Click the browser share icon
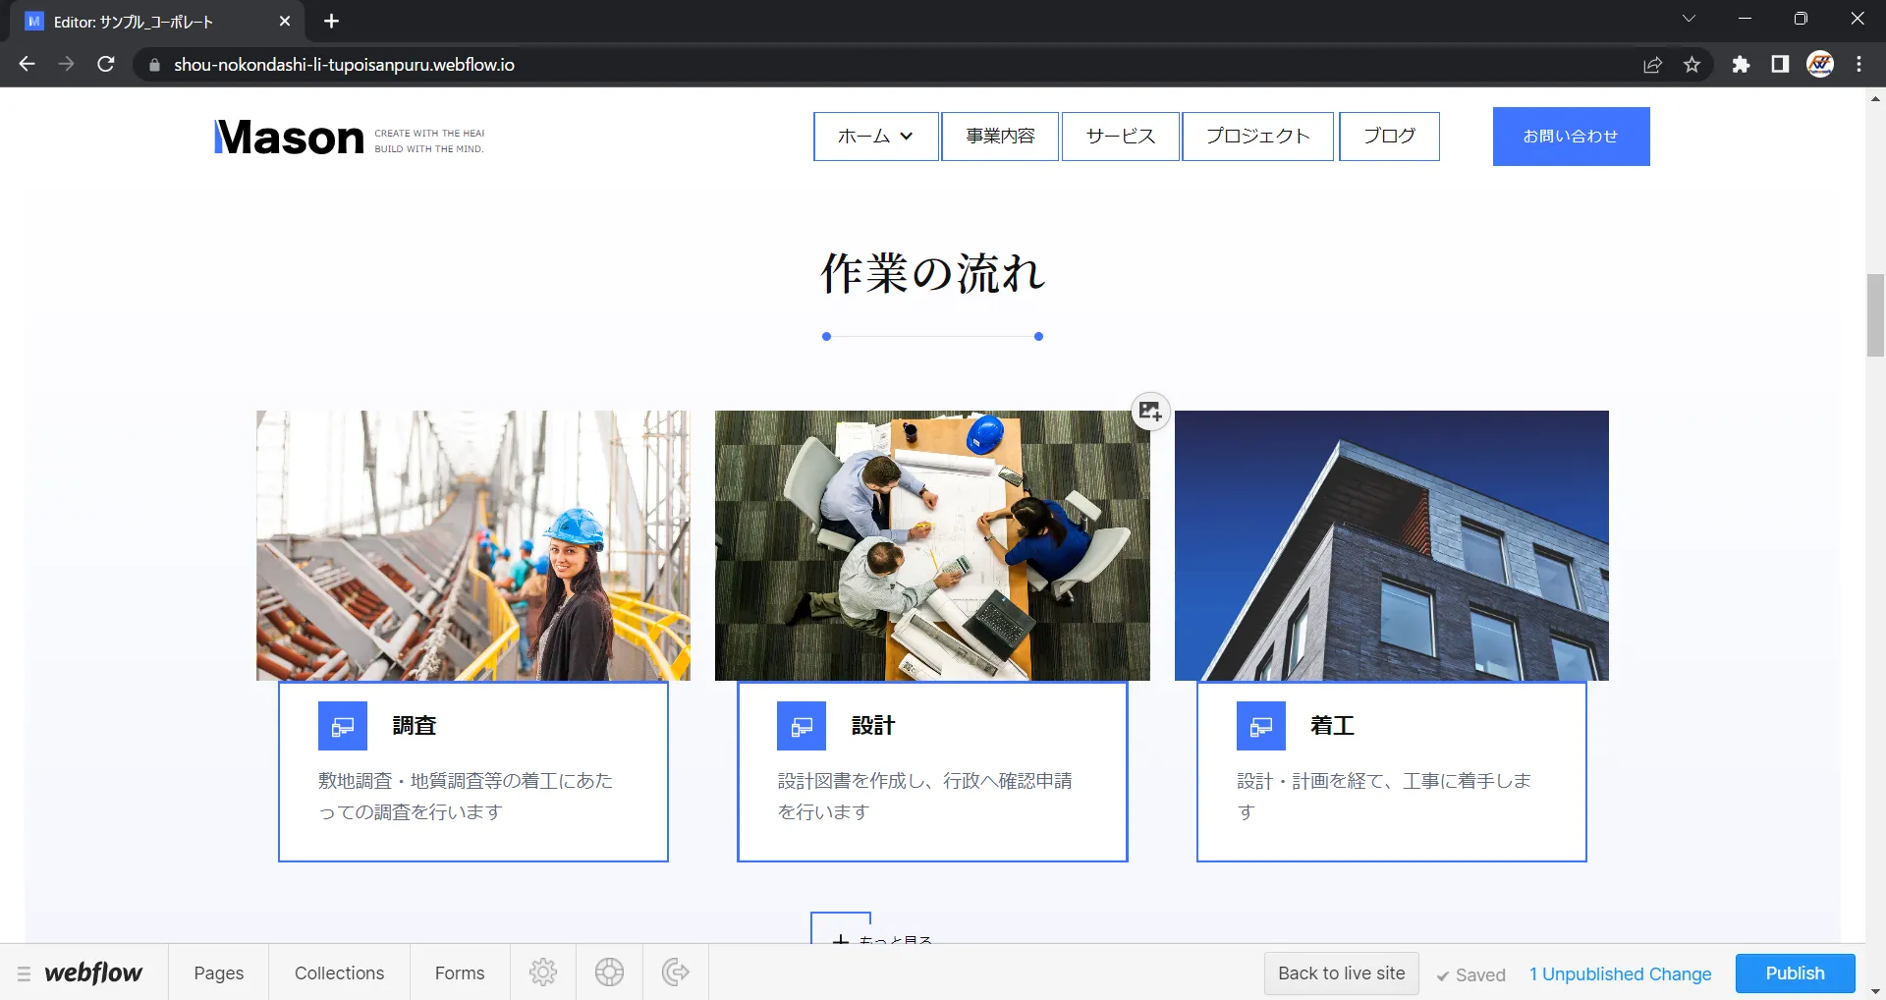Screen dimensions: 1886x1000 (x=1653, y=64)
